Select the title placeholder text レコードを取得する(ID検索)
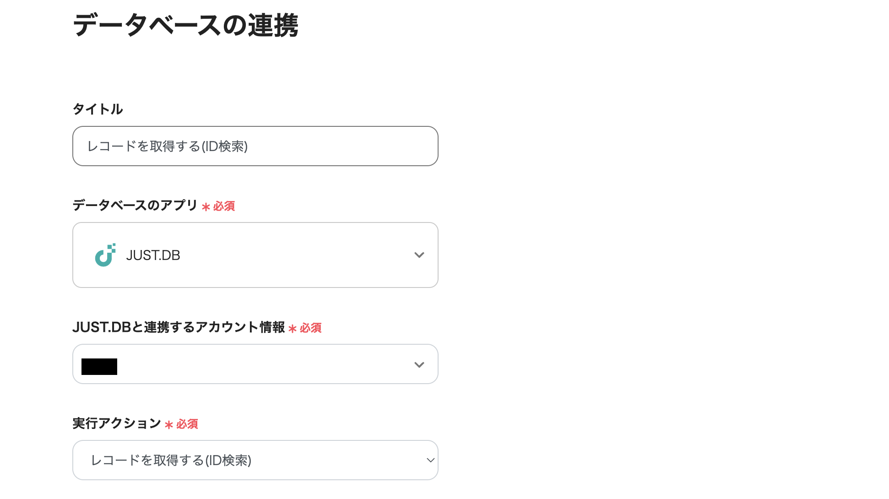Image resolution: width=889 pixels, height=499 pixels. tap(168, 146)
